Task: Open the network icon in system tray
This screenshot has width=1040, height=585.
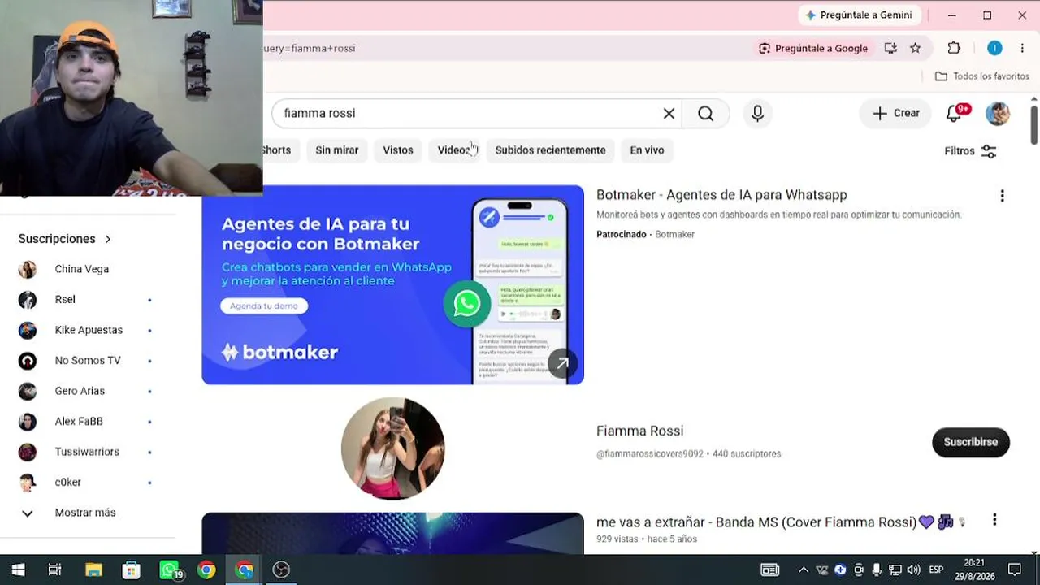Action: (895, 570)
